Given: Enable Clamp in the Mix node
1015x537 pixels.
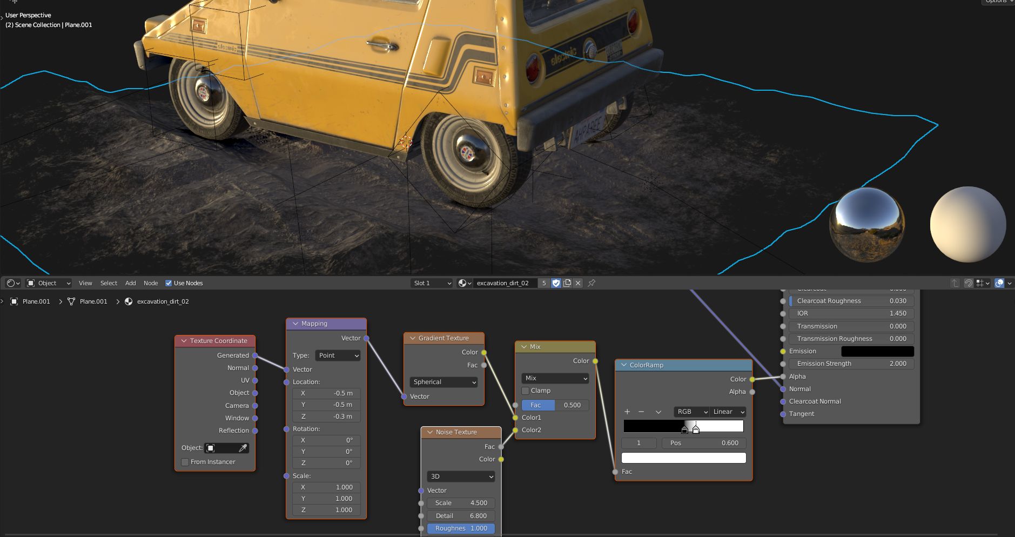Looking at the screenshot, I should pyautogui.click(x=526, y=391).
